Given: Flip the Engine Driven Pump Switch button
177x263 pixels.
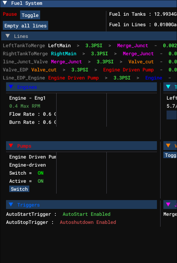Looking at the screenshot, I should [x=19, y=189].
